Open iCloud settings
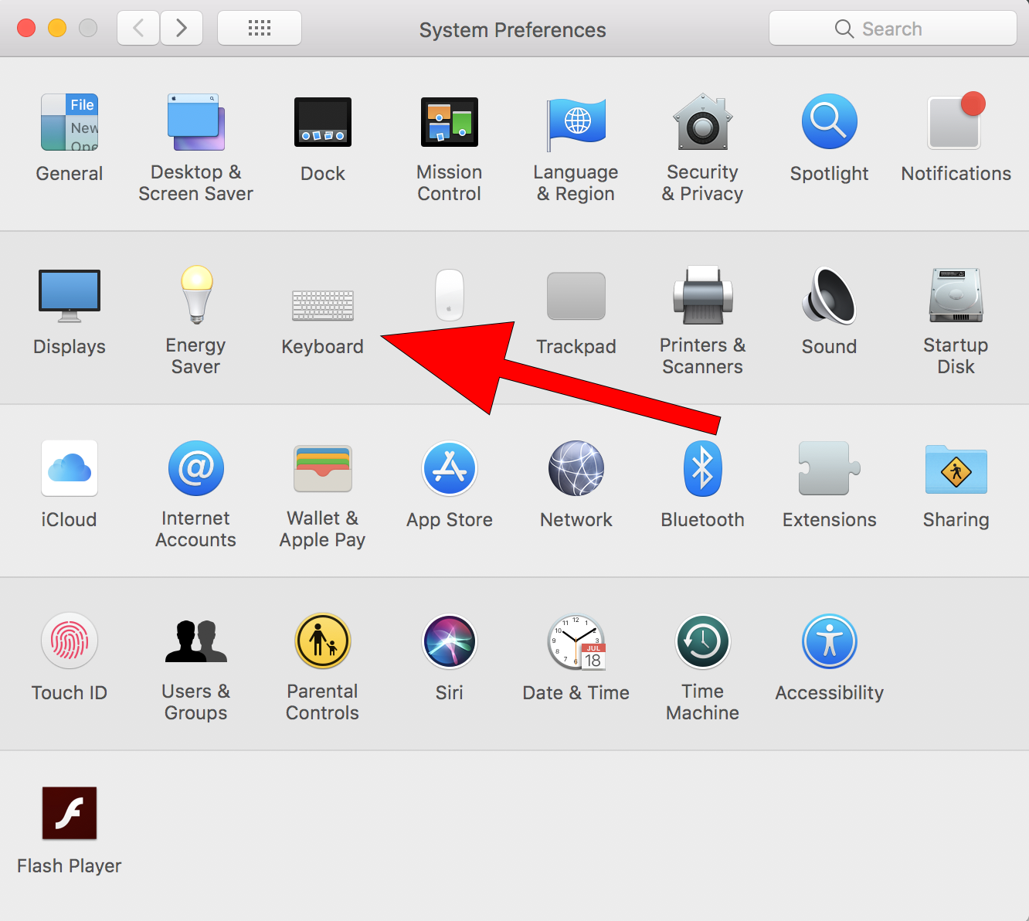Viewport: 1029px width, 921px height. coord(70,469)
